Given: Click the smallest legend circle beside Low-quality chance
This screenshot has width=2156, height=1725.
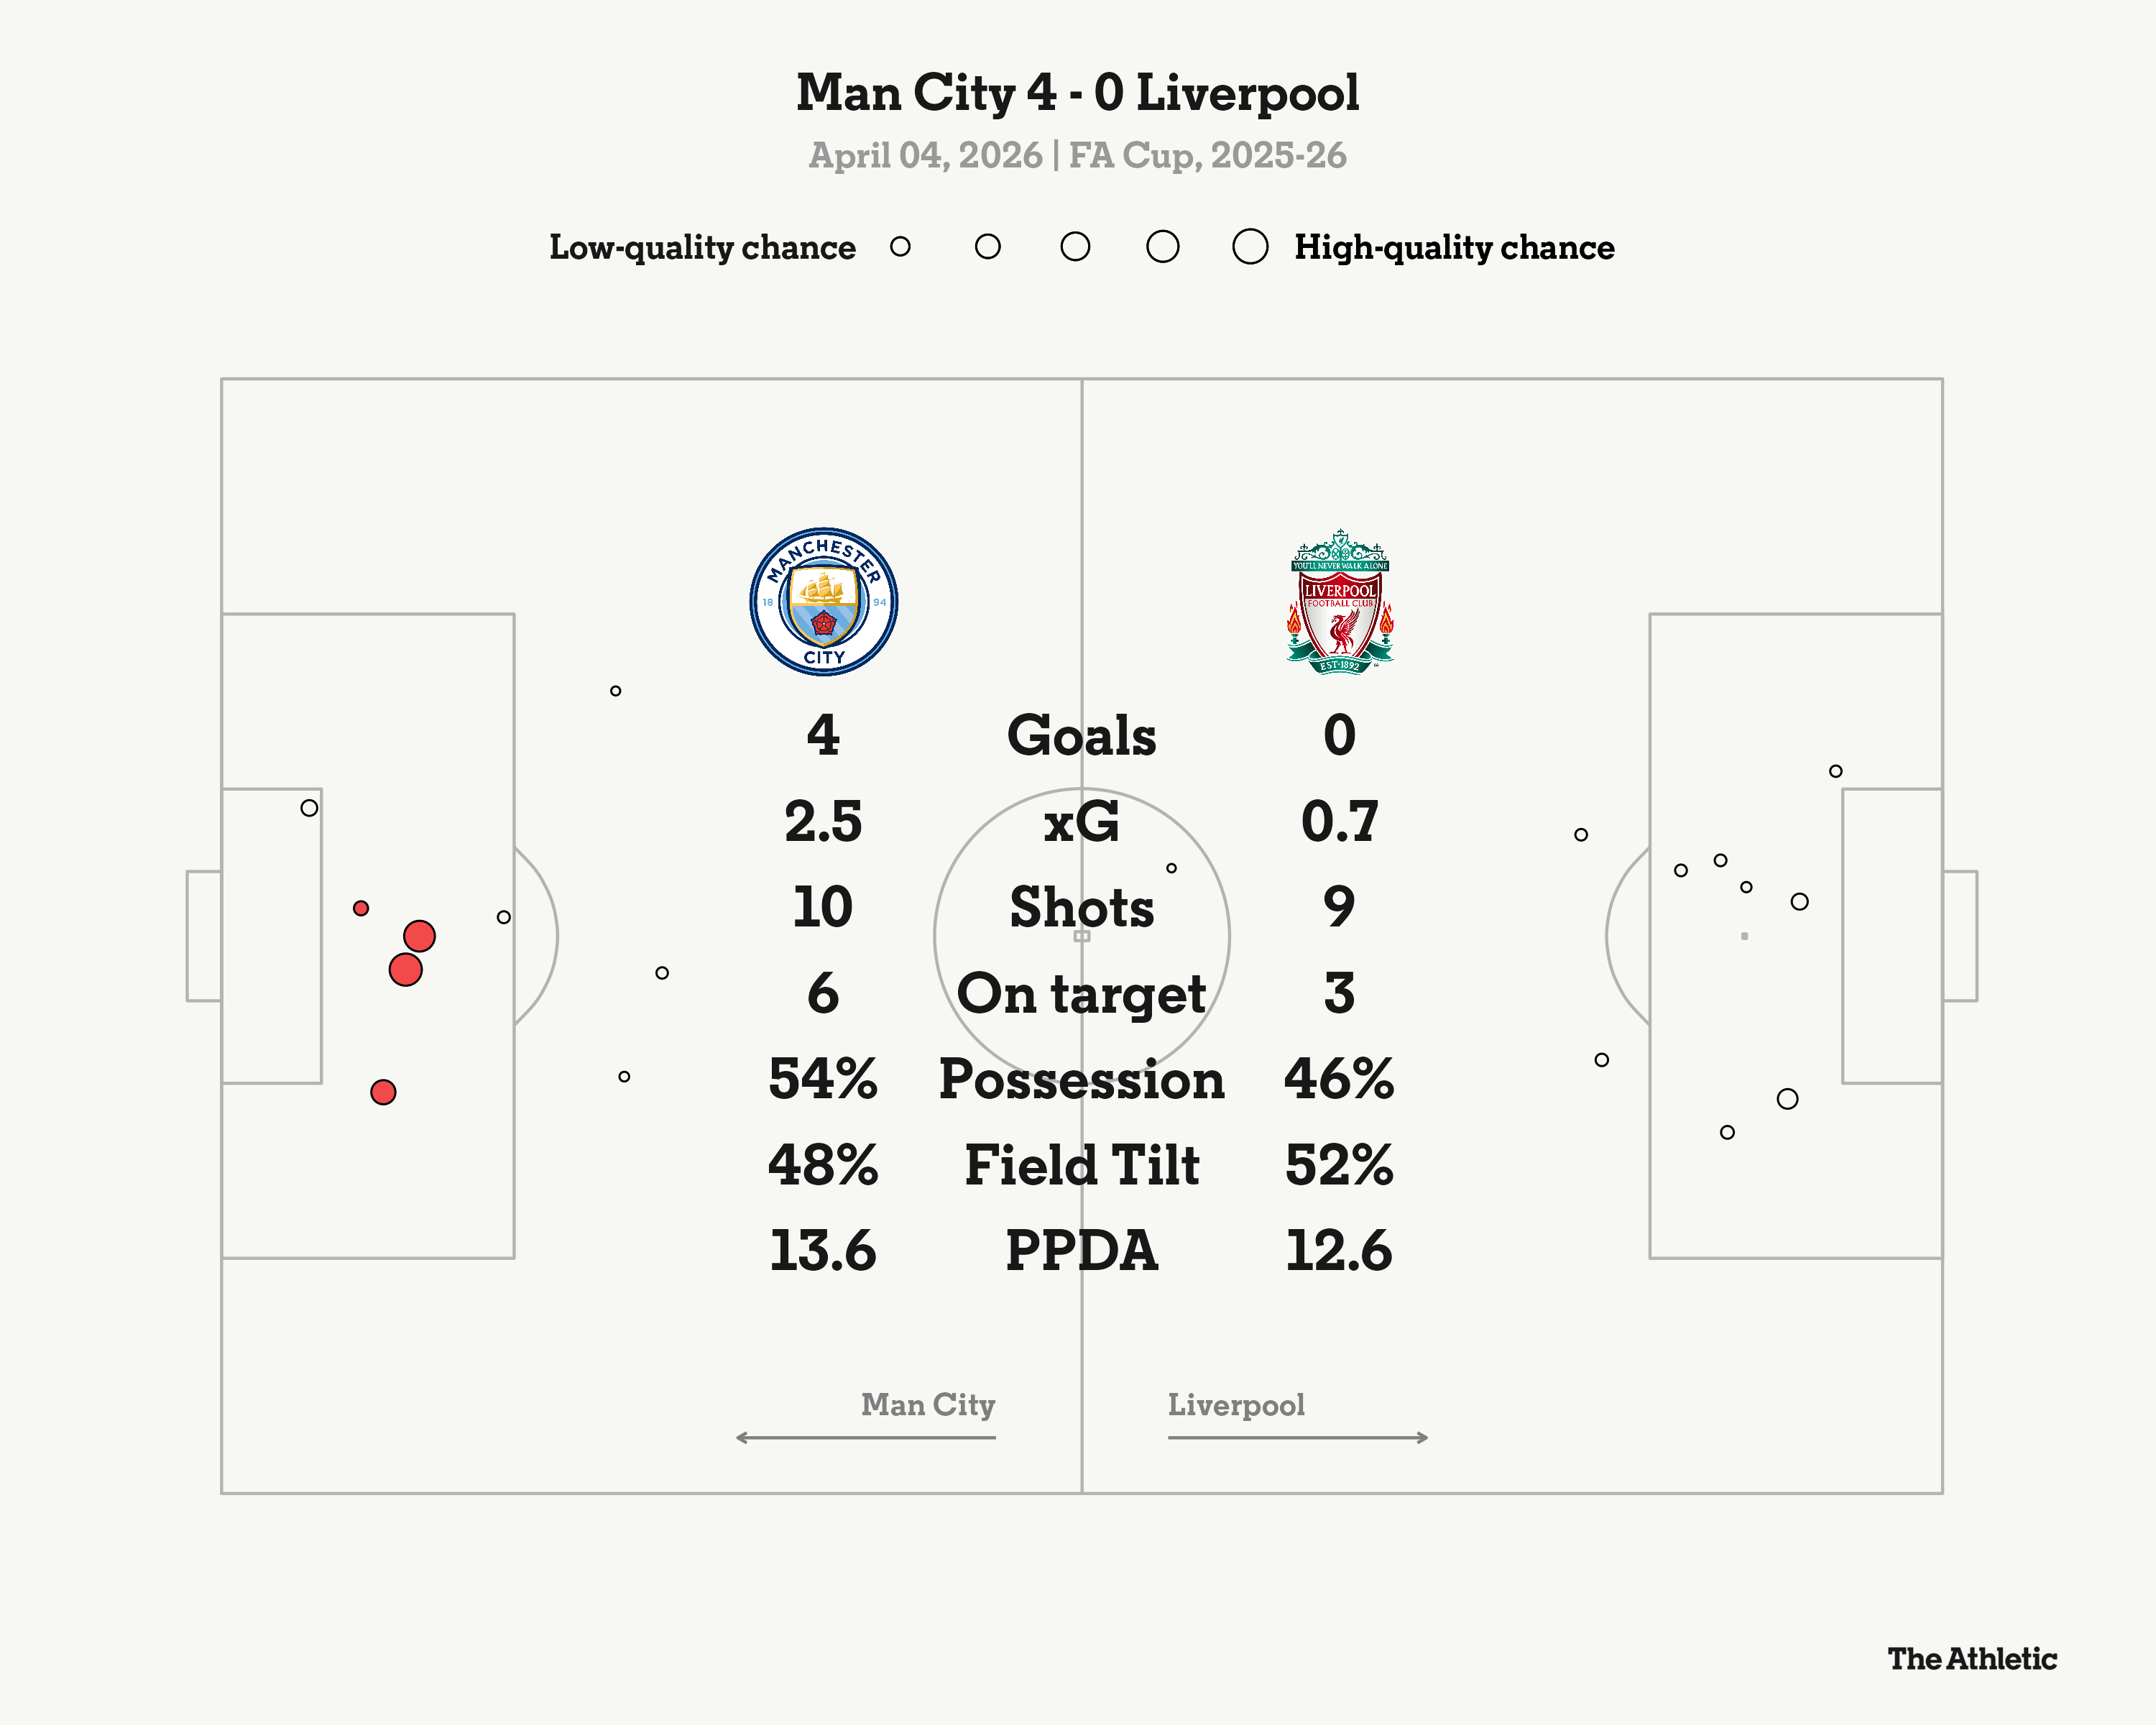Looking at the screenshot, I should click(900, 246).
